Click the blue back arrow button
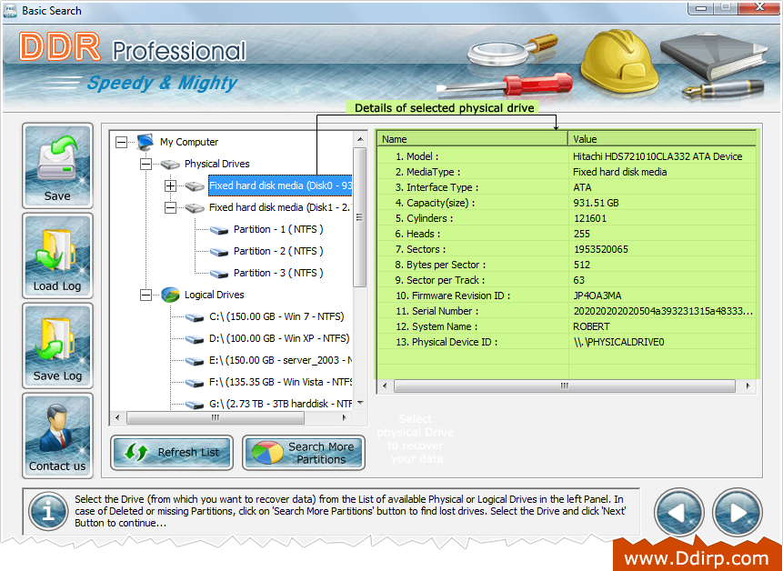Viewport: 783px width, 571px height. (678, 512)
